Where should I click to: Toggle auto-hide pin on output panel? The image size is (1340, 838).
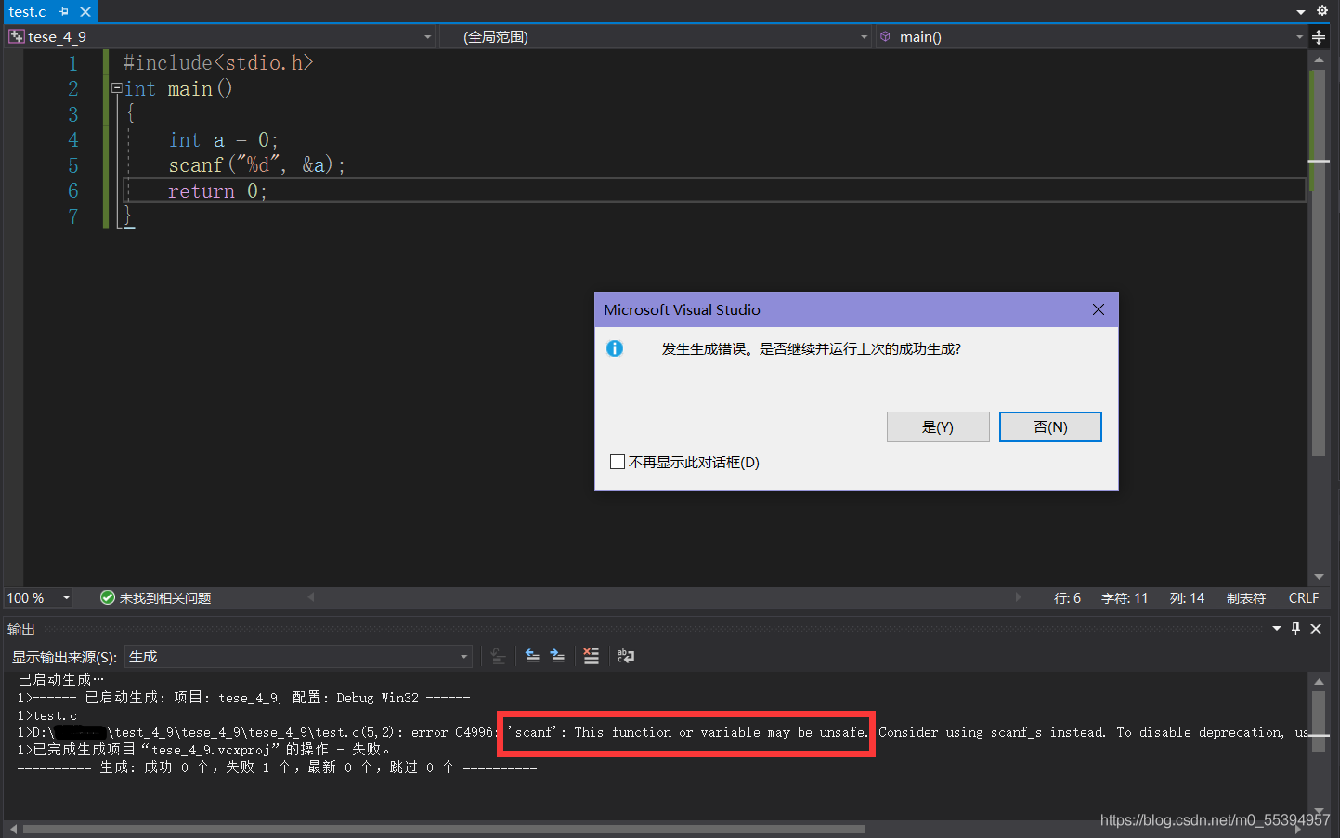(1296, 629)
